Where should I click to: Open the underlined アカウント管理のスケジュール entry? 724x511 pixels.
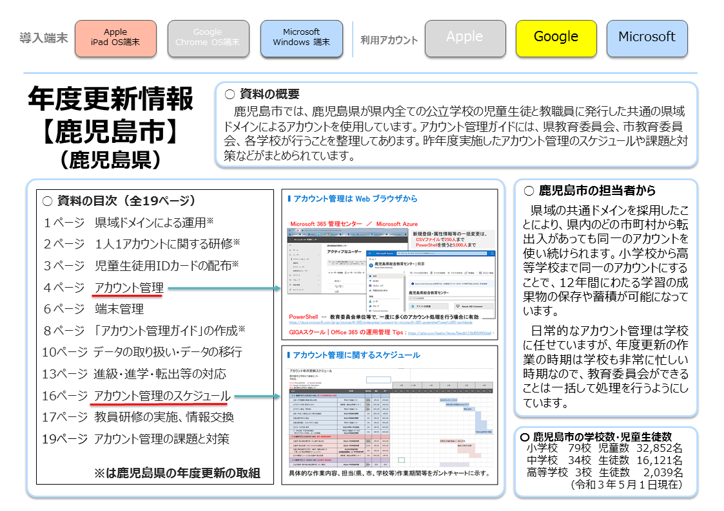[162, 396]
